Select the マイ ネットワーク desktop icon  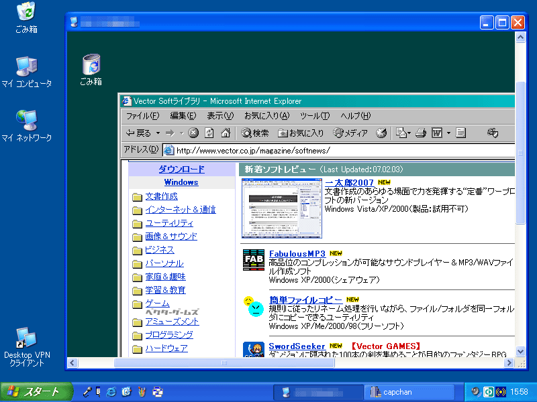coord(27,126)
